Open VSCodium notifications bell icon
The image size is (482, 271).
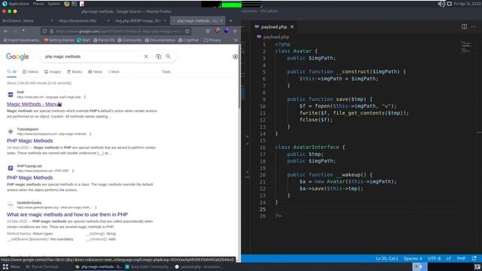[x=474, y=258]
